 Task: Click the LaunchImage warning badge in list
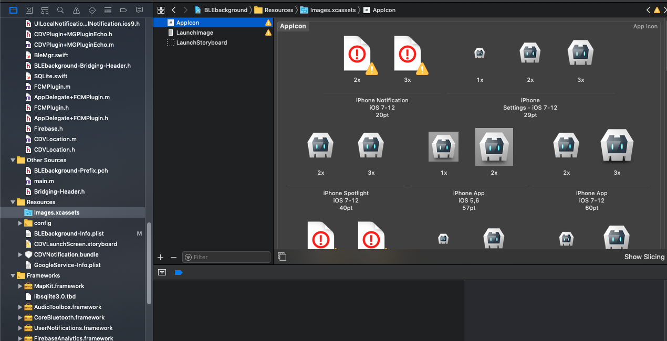pos(268,33)
